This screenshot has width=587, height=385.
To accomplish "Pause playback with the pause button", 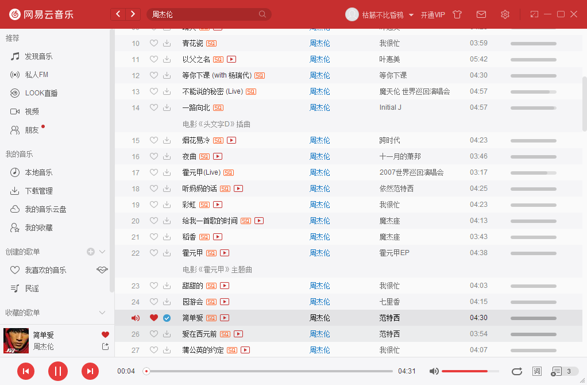I will pos(58,371).
